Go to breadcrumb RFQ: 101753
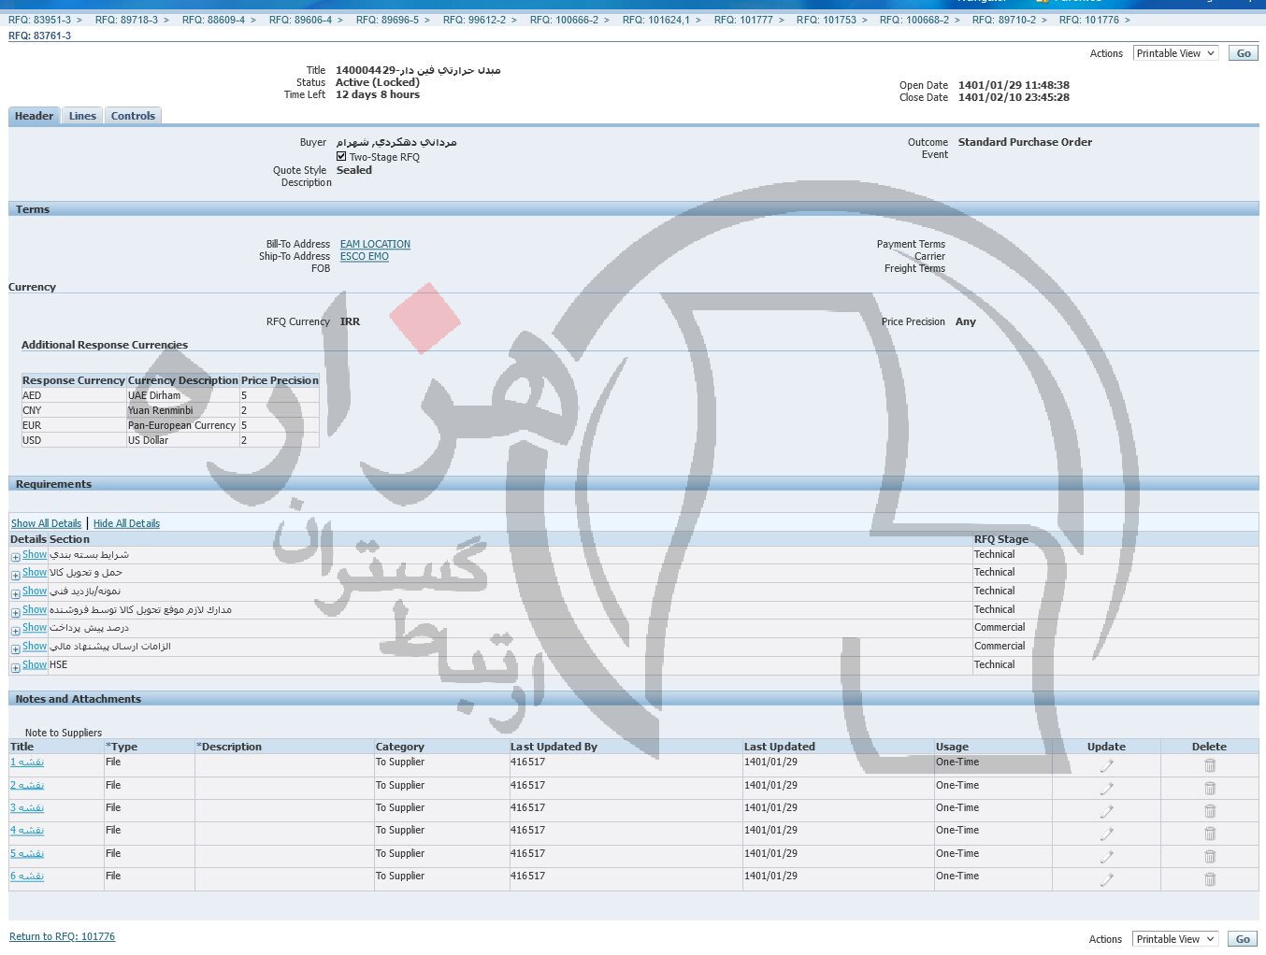The image size is (1266, 955). coord(827,20)
